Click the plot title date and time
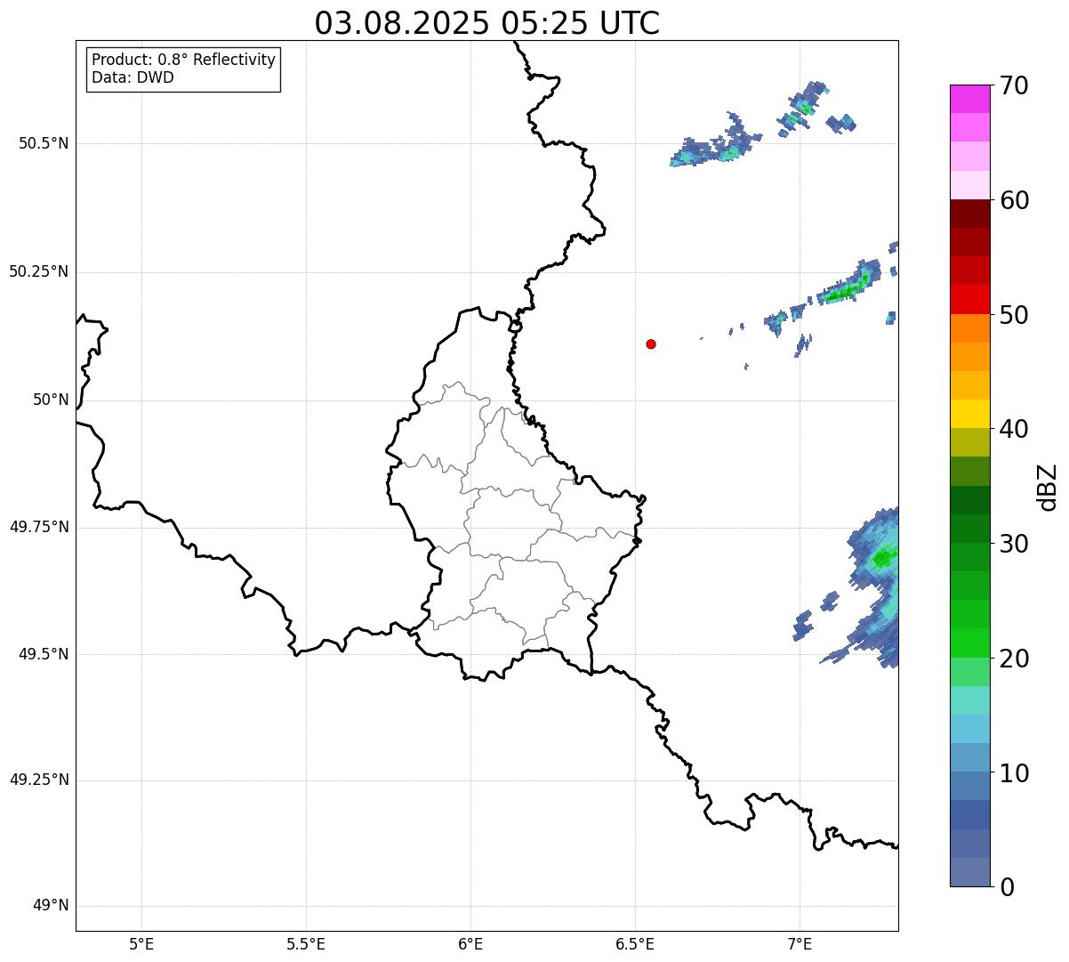 point(486,23)
